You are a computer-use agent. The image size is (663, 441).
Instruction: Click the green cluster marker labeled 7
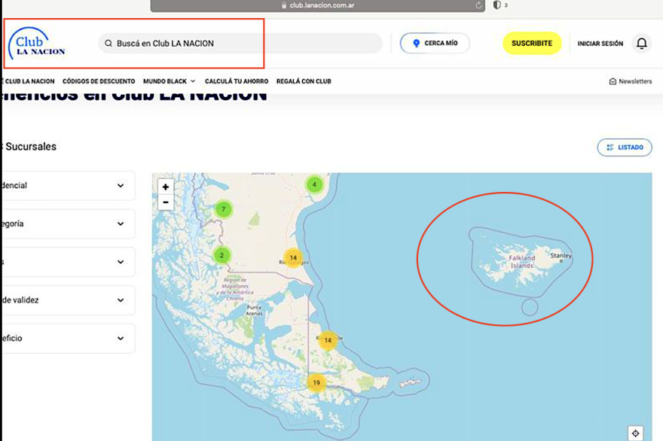[x=223, y=209]
